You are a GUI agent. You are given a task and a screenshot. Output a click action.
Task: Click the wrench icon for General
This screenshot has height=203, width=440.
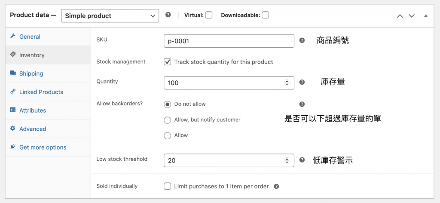(12, 37)
